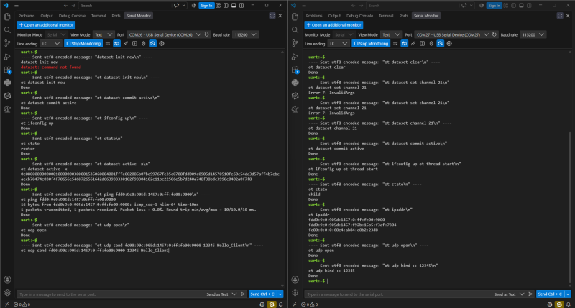Open Explorer in the left VS Code window
Viewport: 575px width, 308px height.
pyautogui.click(x=7, y=17)
